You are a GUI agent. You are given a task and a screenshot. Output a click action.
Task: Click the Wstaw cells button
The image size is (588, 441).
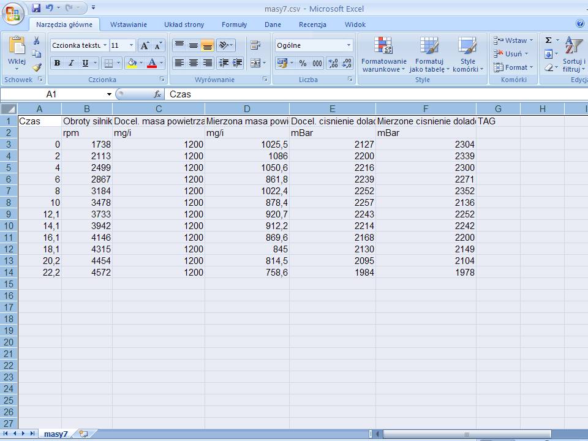513,40
